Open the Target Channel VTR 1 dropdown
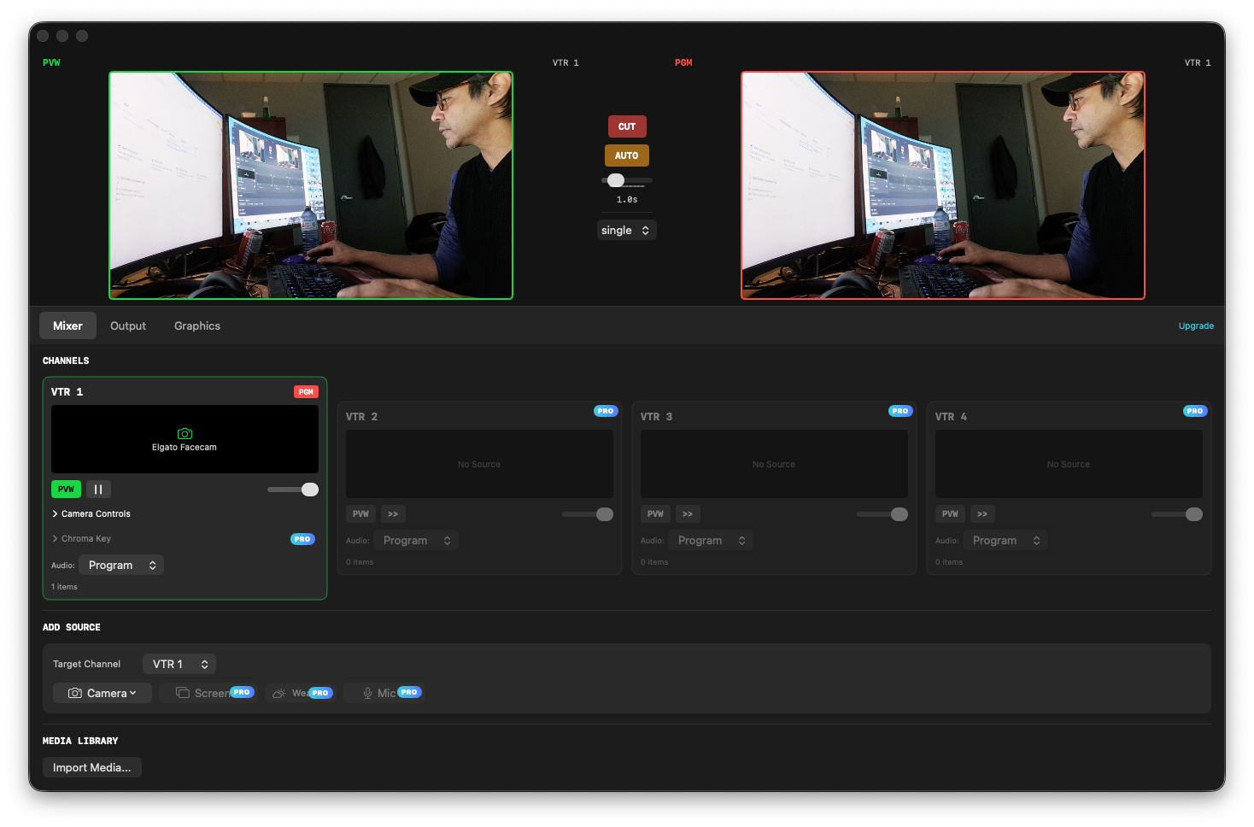The image size is (1254, 827). [179, 664]
